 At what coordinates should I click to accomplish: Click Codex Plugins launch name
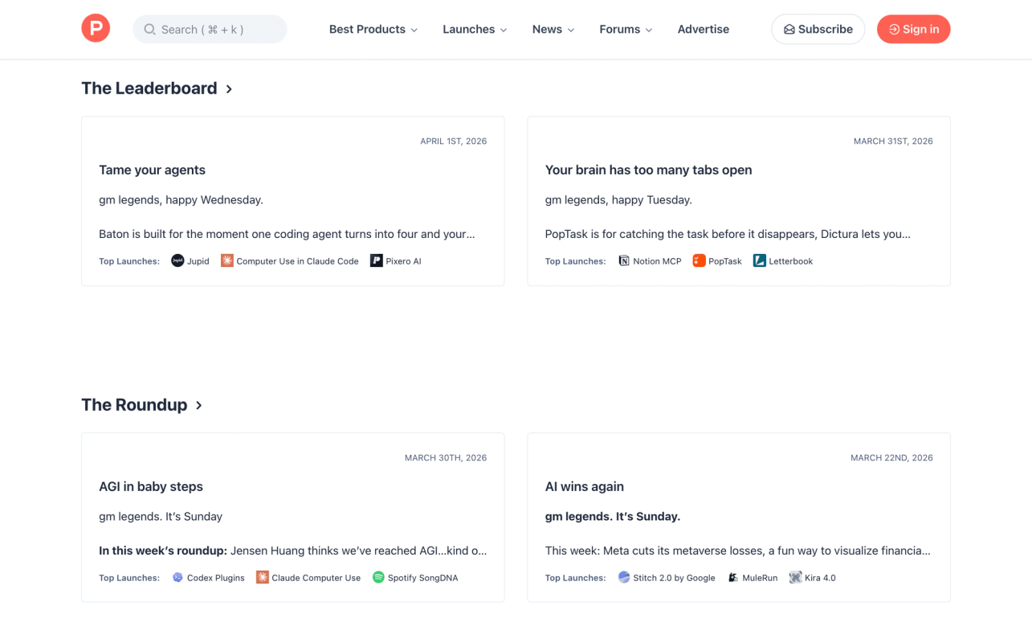point(216,578)
